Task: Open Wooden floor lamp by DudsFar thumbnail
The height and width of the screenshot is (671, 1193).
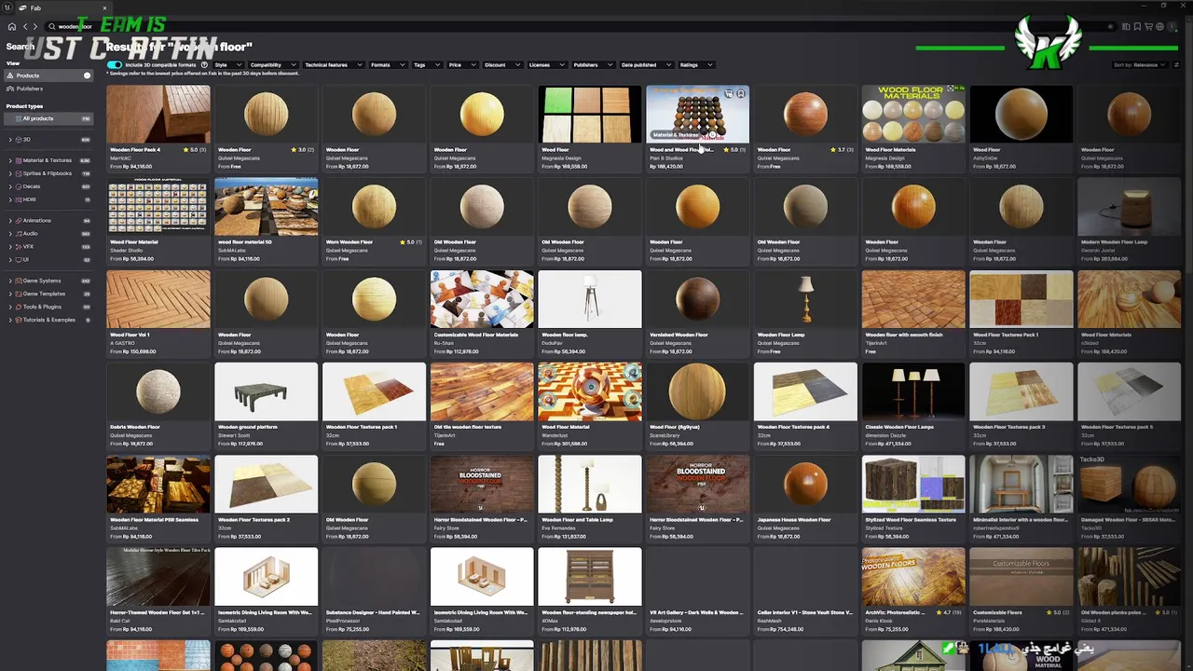Action: click(x=590, y=299)
